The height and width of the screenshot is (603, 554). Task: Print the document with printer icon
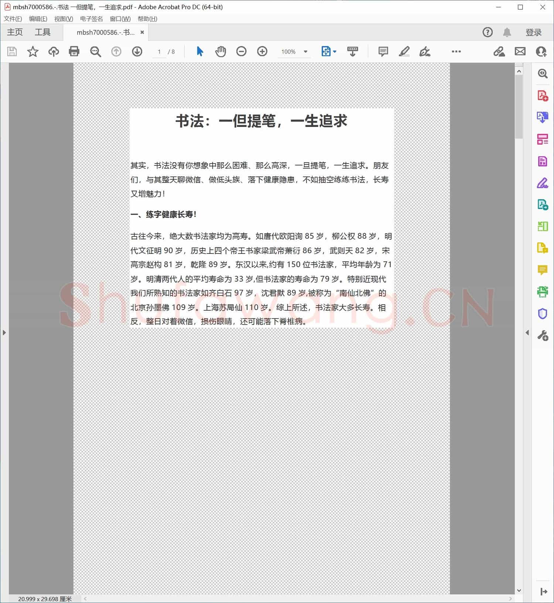(74, 51)
